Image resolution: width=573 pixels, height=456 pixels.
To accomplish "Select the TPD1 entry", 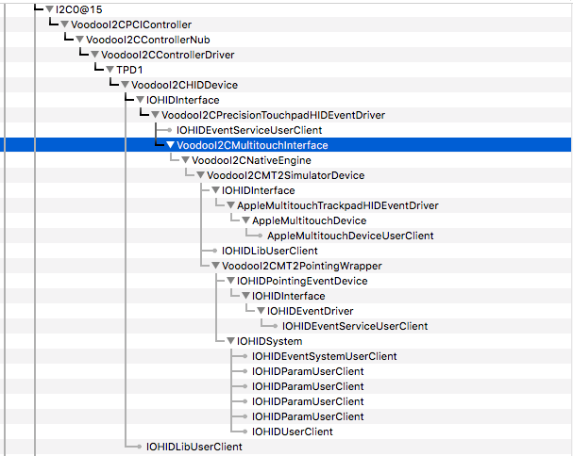I will coord(129,70).
